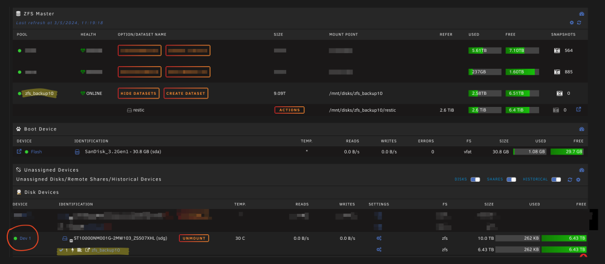Click the 1.08 GB Flash used bar
Image resolution: width=605 pixels, height=264 pixels.
(530, 152)
